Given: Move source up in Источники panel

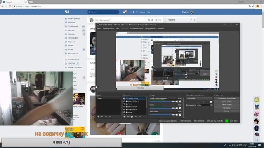Looking at the screenshot, I should point(136,116).
